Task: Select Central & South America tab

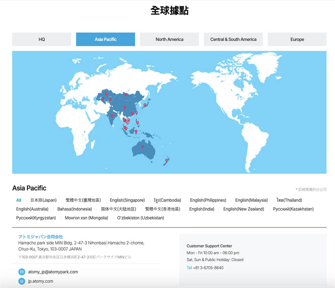Action: (x=233, y=39)
